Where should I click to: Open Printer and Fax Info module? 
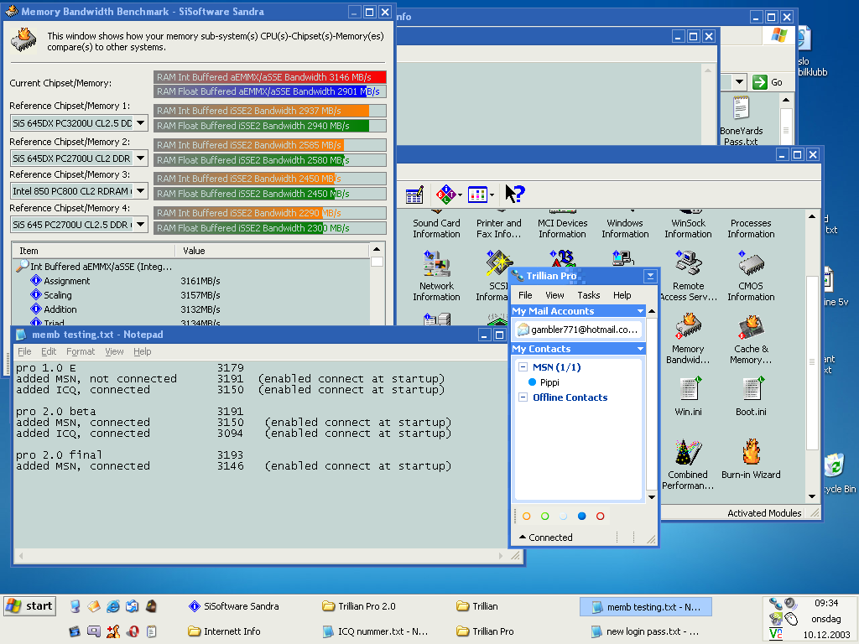pyautogui.click(x=498, y=228)
